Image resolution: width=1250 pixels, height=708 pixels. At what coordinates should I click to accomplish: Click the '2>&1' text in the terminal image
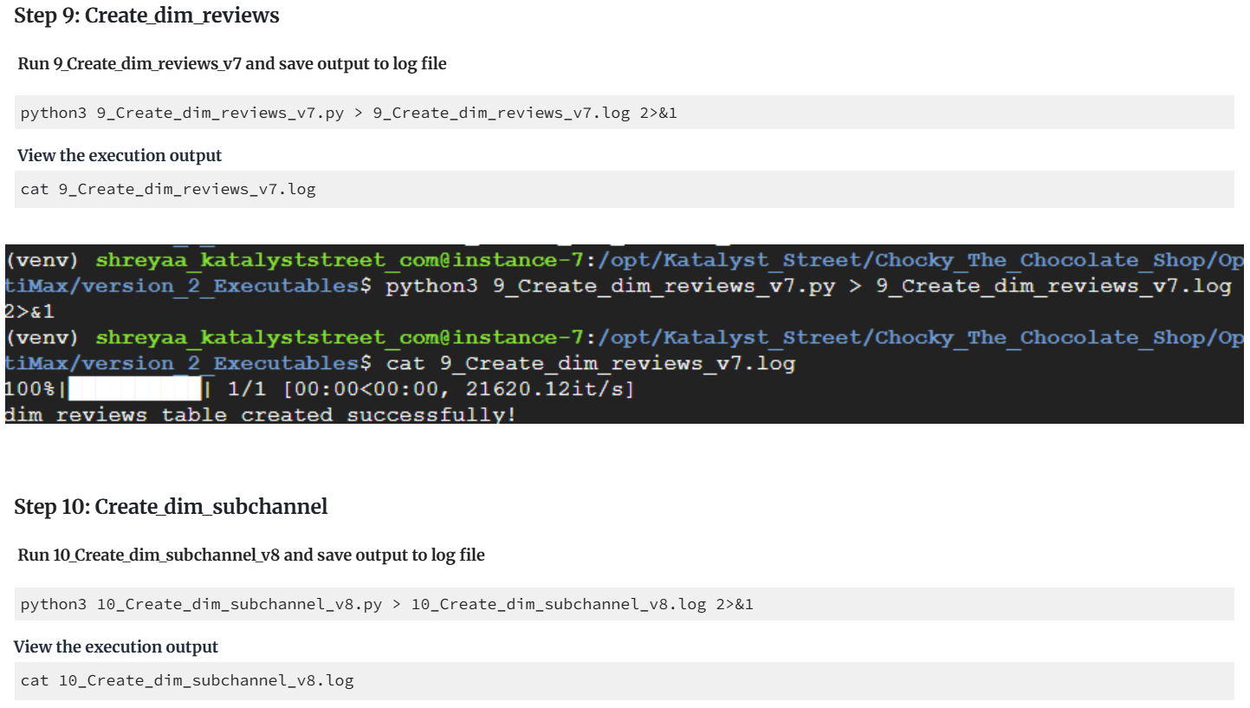[29, 311]
